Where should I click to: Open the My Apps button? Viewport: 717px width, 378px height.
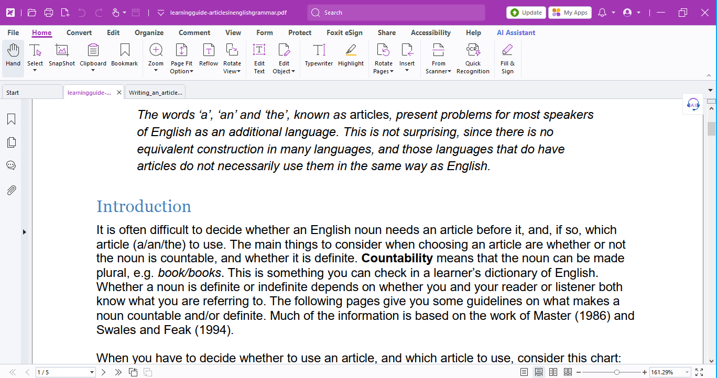[570, 13]
